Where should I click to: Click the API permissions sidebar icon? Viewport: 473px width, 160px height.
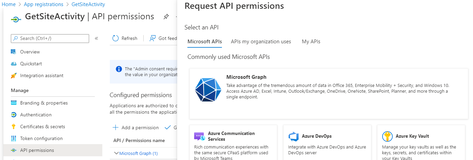14,150
